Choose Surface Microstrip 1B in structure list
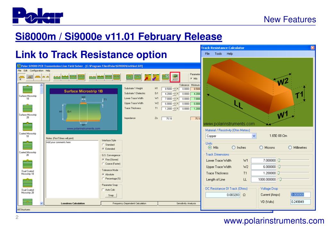Viewport: 328px width, 227px height. (x=28, y=92)
